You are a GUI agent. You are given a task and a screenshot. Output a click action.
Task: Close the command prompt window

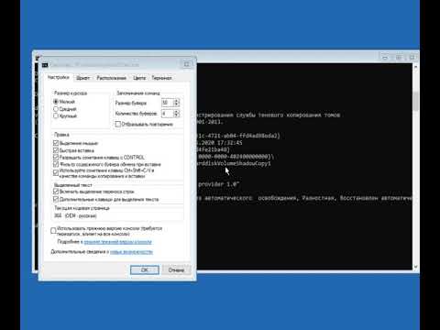click(412, 58)
